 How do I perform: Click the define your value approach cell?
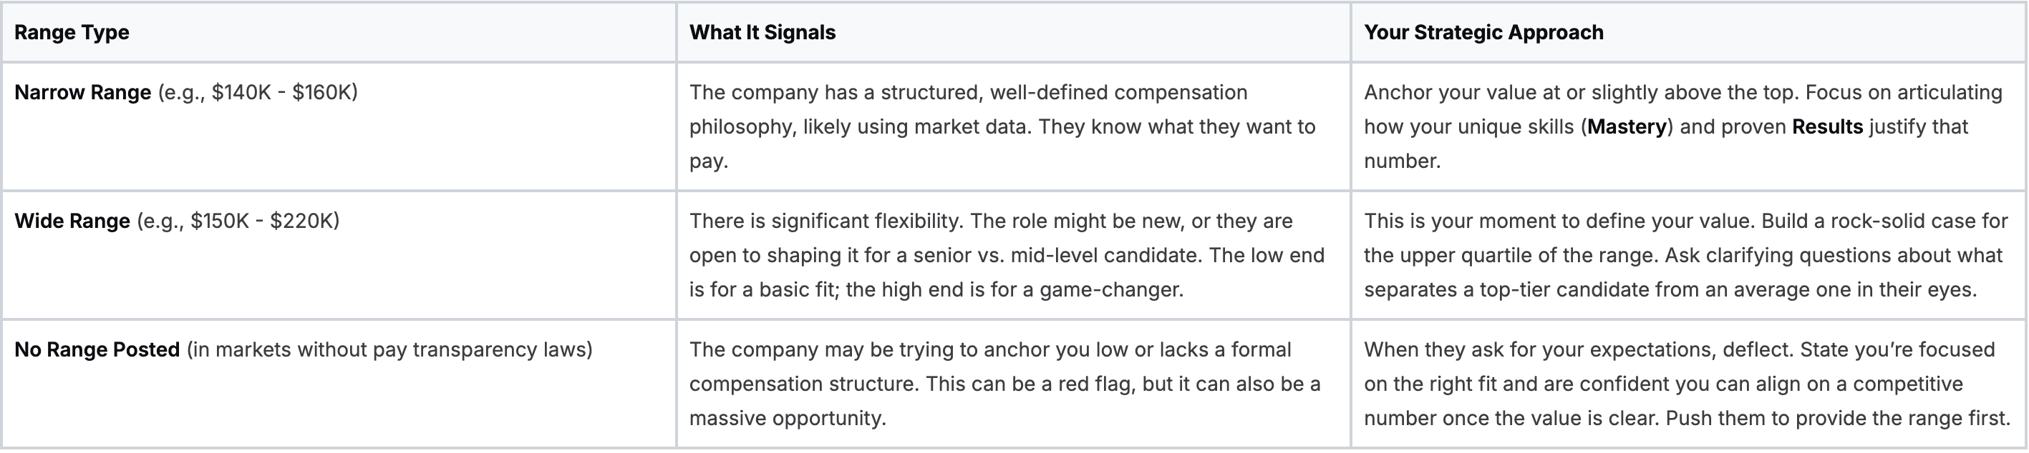point(1685,255)
